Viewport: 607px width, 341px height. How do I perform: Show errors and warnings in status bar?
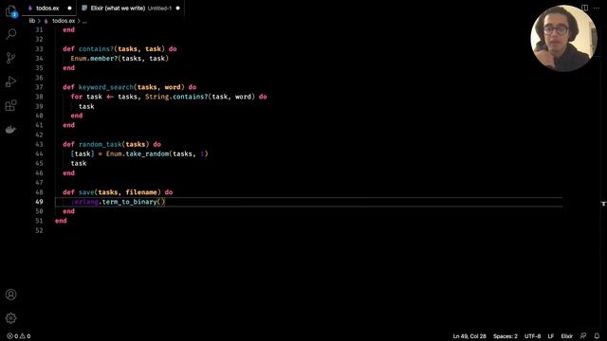pos(19,336)
